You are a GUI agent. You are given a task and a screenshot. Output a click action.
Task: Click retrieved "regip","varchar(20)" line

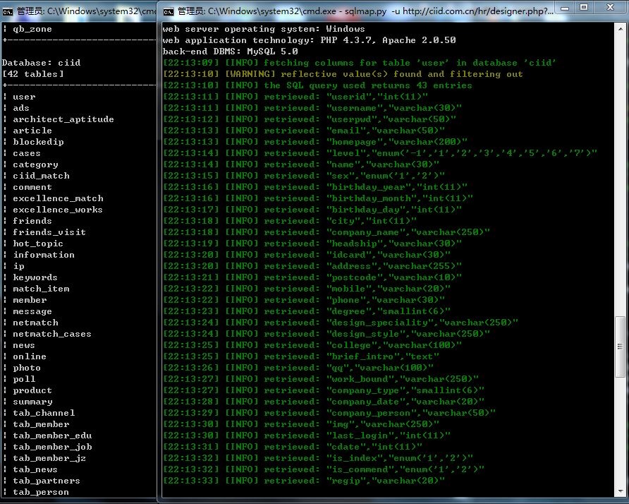pyautogui.click(x=304, y=481)
